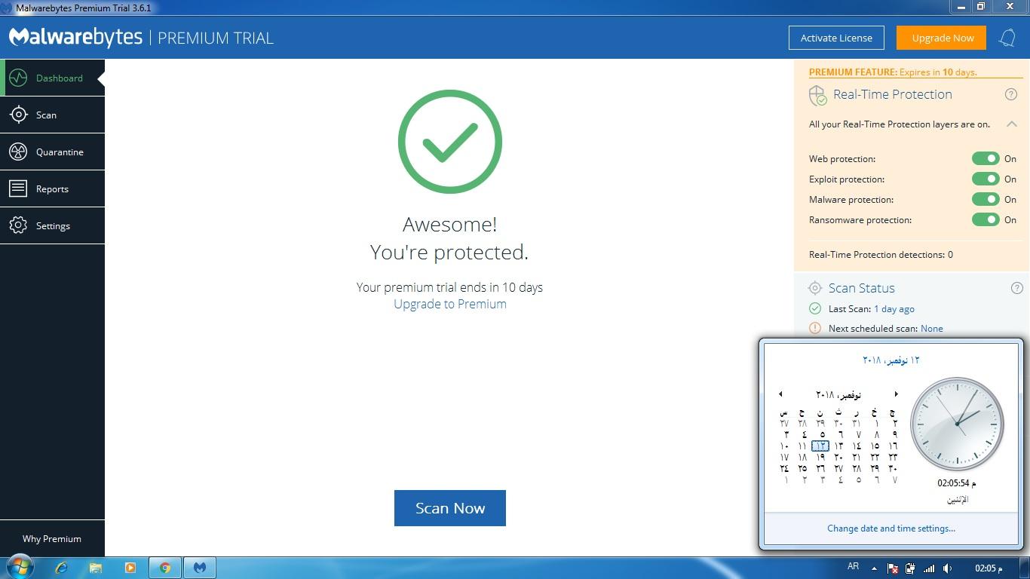Click the Scan crosshair sidebar icon
This screenshot has width=1030, height=579.
click(x=18, y=115)
